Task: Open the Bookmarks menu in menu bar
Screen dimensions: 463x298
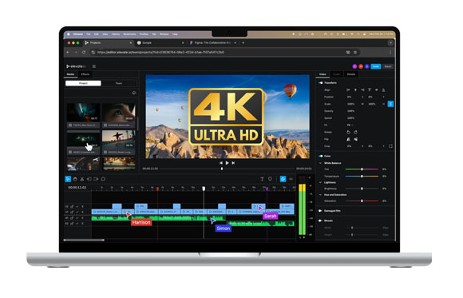Action: (129, 34)
